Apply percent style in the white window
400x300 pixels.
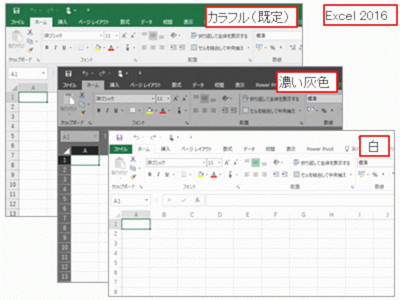tap(374, 174)
